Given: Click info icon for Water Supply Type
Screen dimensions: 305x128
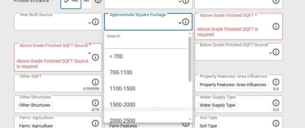Looking at the screenshot, I should [276, 103].
